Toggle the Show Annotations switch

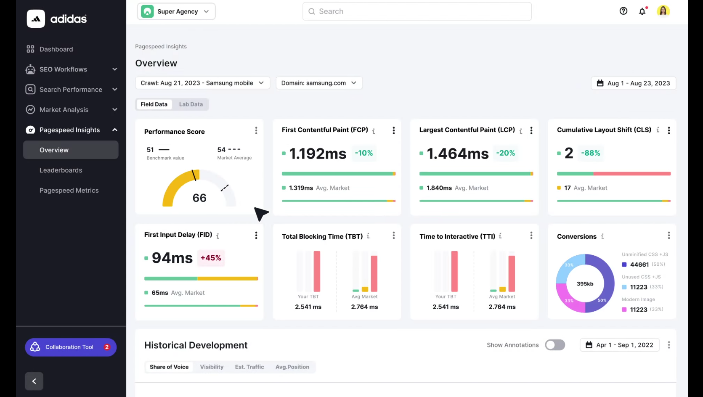[x=555, y=345]
